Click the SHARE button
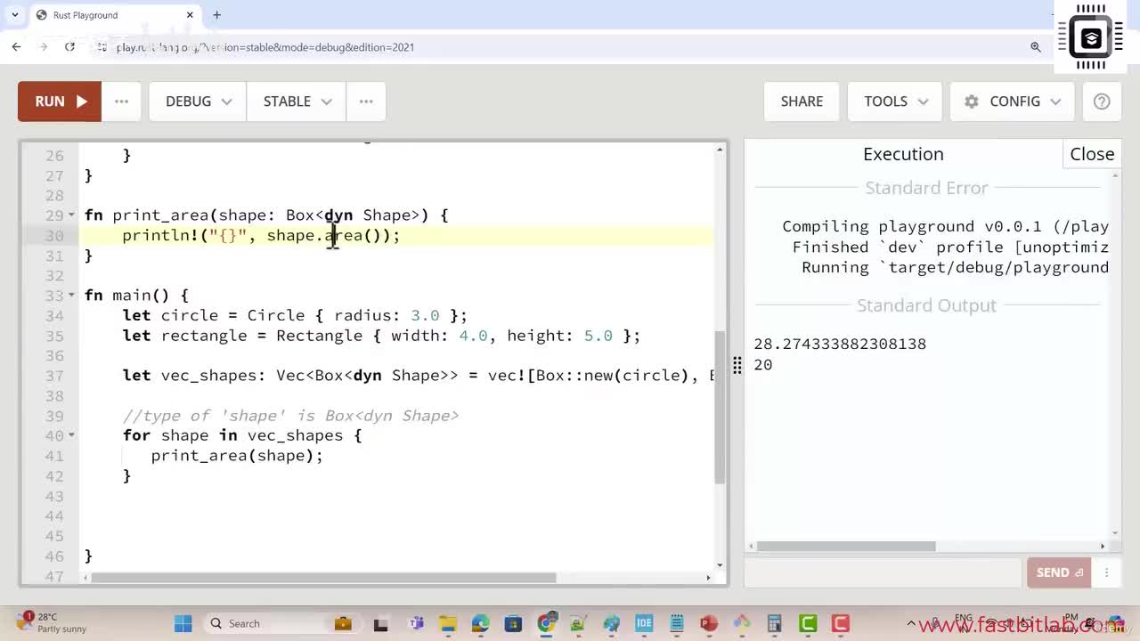This screenshot has width=1140, height=641. coord(802,101)
